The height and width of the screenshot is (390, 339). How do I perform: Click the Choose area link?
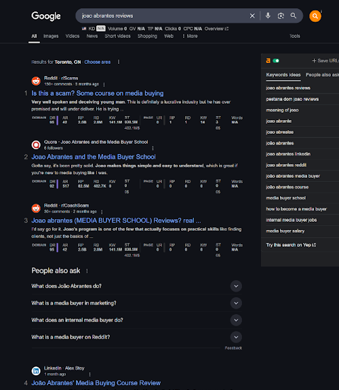(x=97, y=62)
